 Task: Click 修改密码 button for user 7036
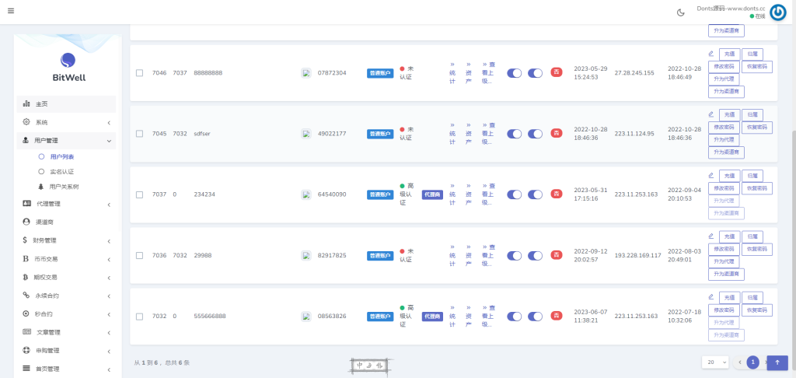tap(724, 249)
